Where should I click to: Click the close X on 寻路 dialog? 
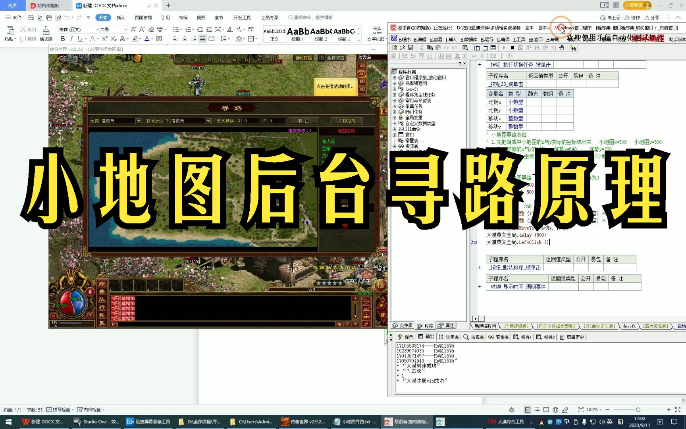tap(373, 103)
